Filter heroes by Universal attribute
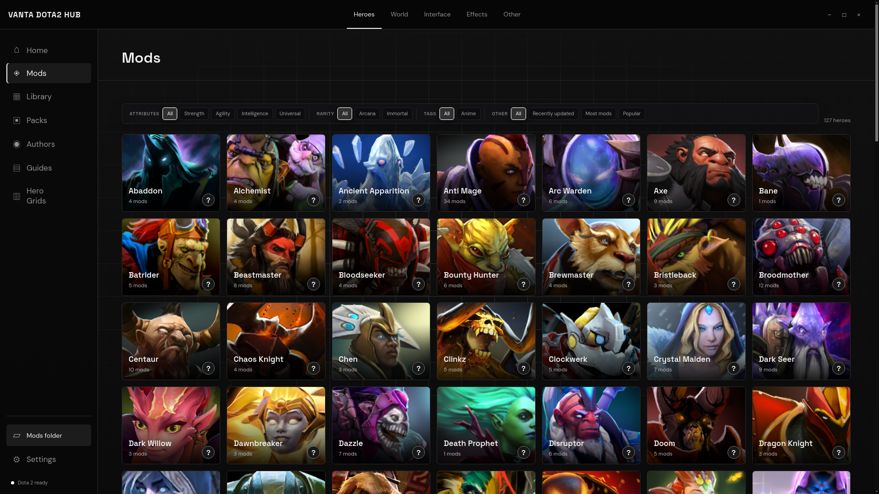The height and width of the screenshot is (494, 879). click(290, 113)
